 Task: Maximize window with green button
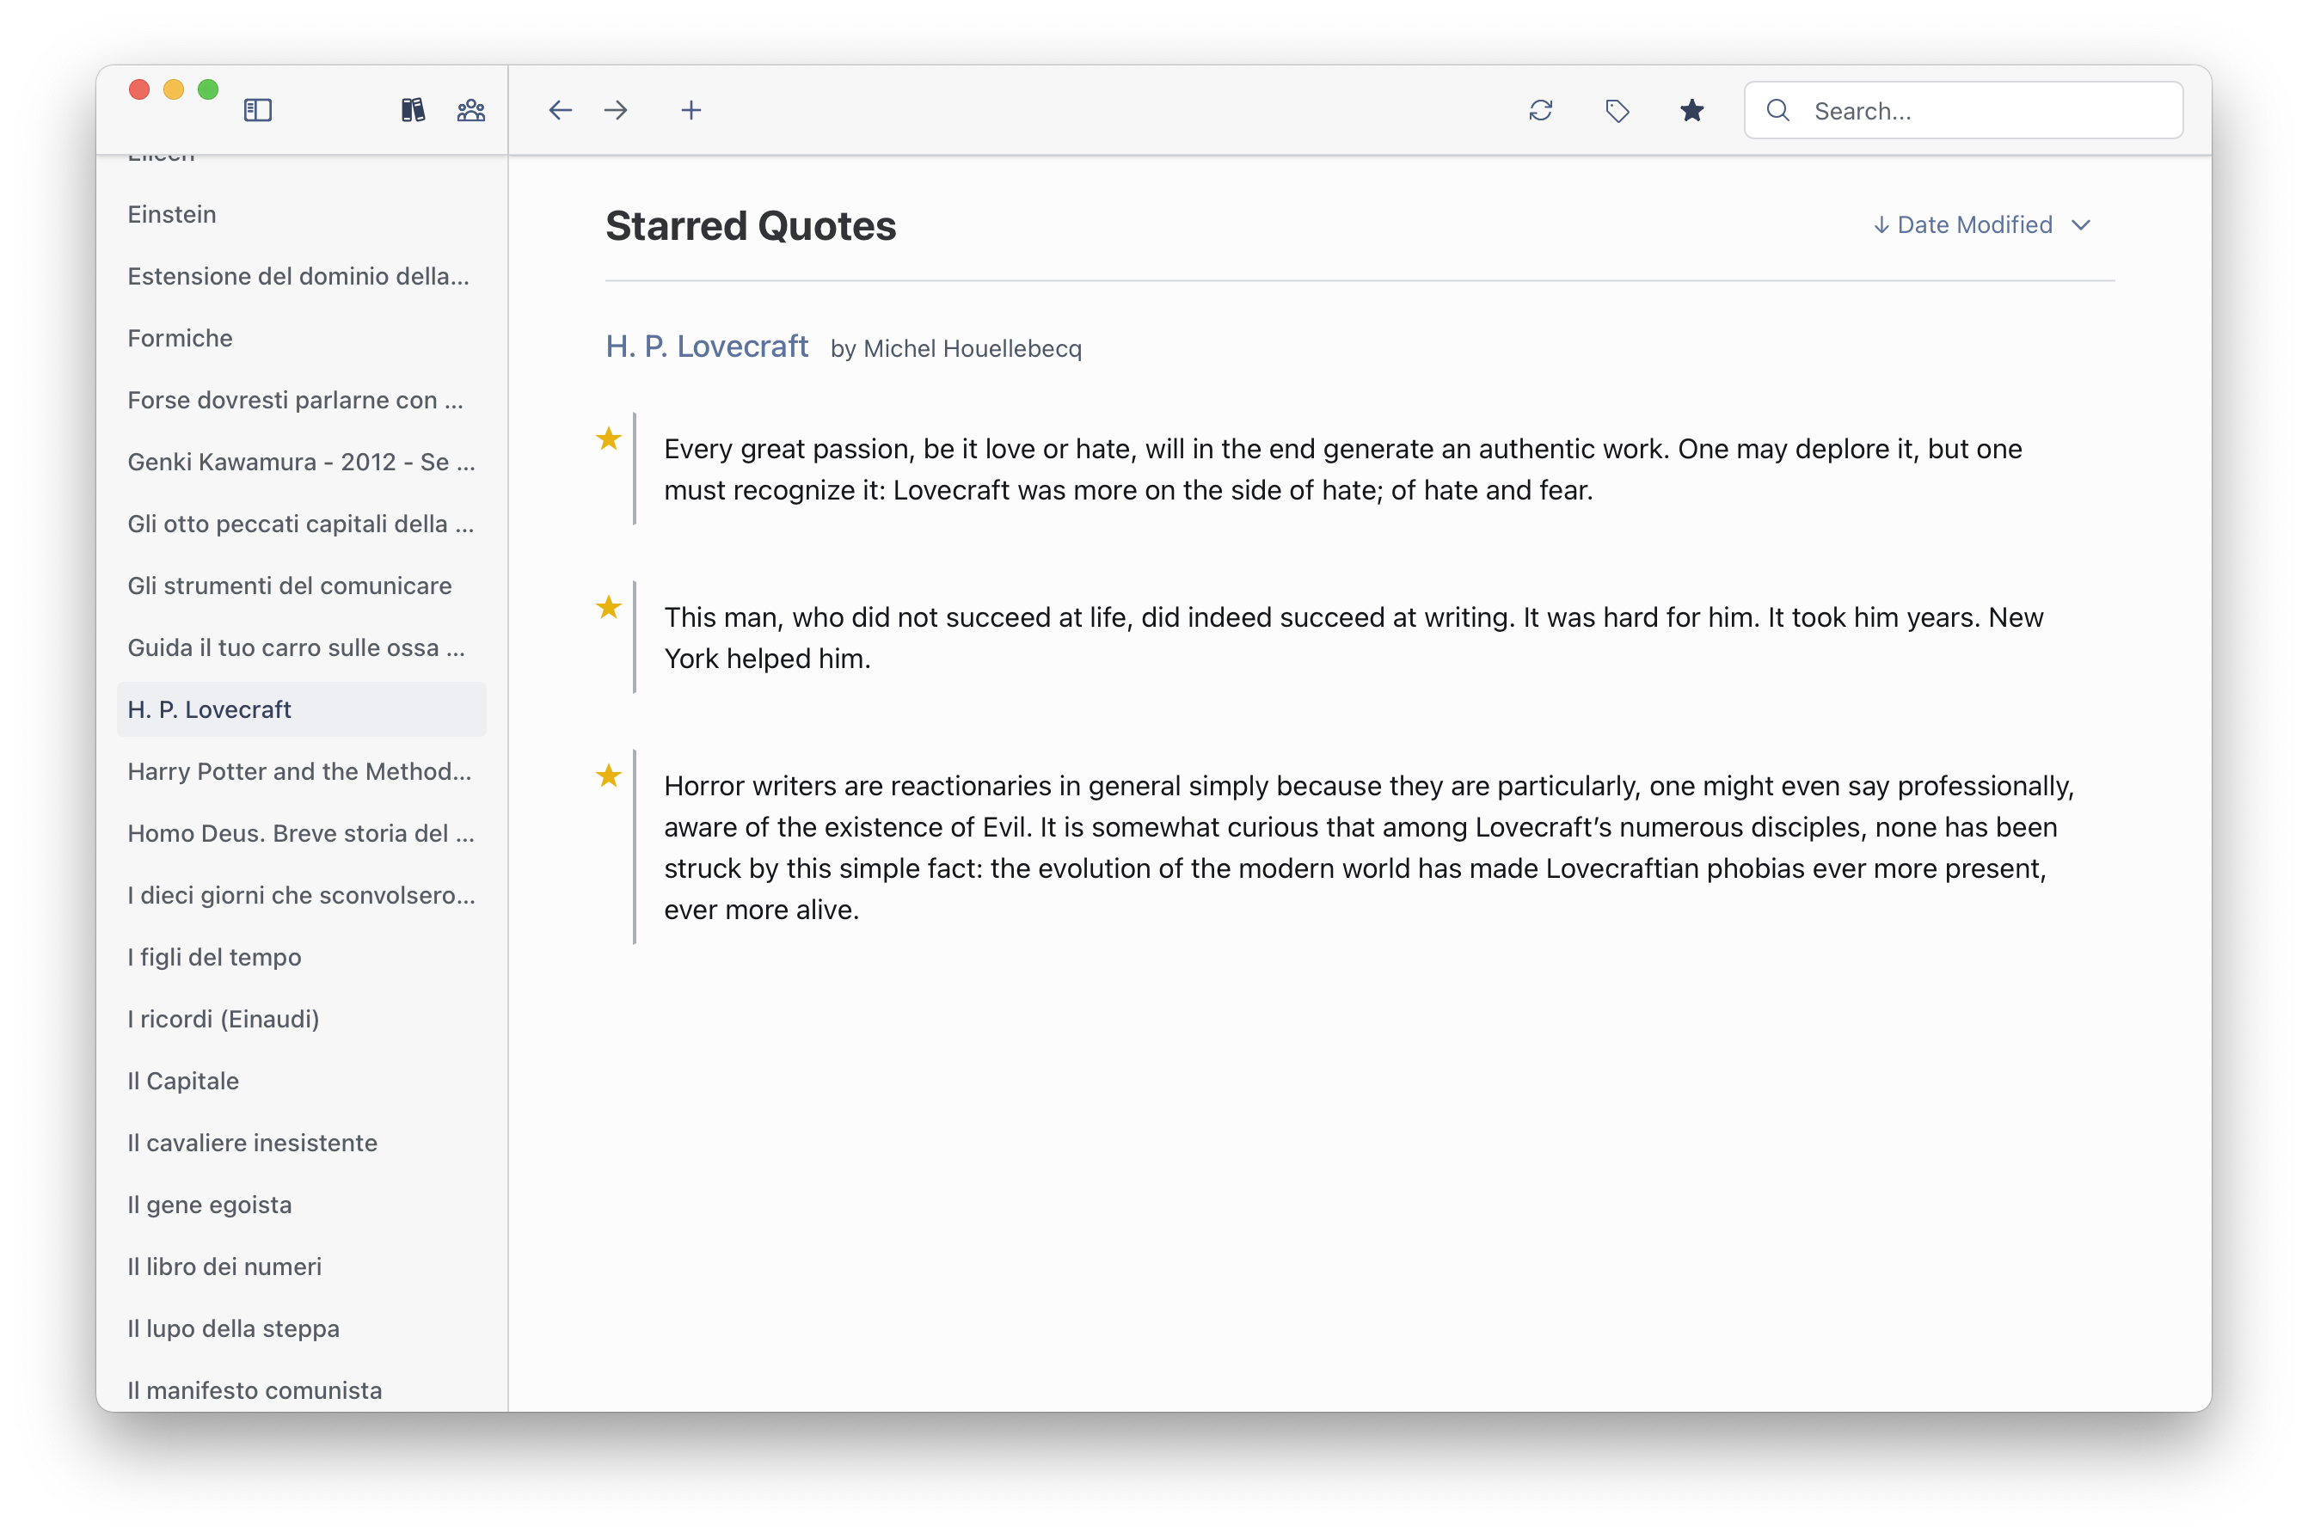tap(208, 89)
